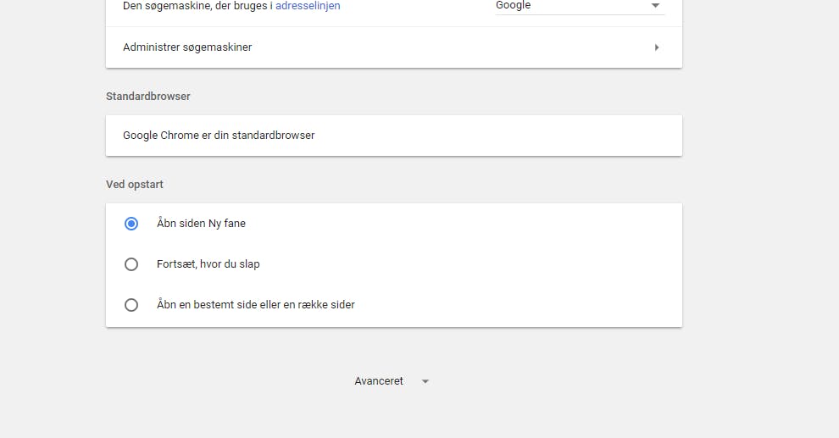
Task: Click the 'Åbn siden Ny fane' label text
Action: point(201,224)
